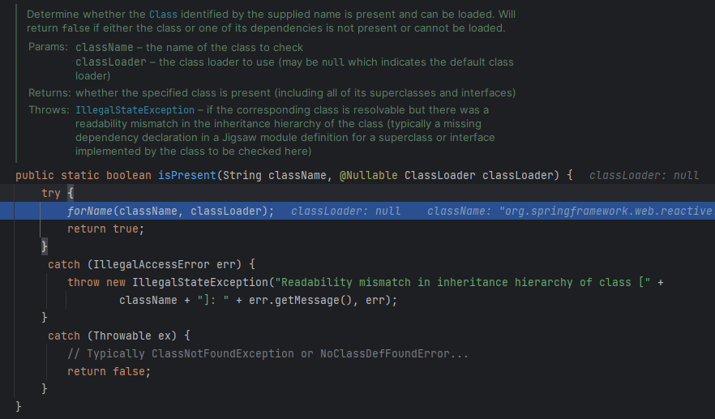Click the className parameter in the Params doc
The width and height of the screenshot is (715, 419).
(x=105, y=48)
